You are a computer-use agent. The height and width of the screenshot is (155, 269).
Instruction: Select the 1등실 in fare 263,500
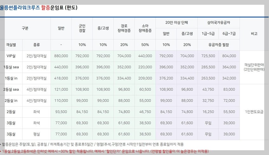point(208,78)
